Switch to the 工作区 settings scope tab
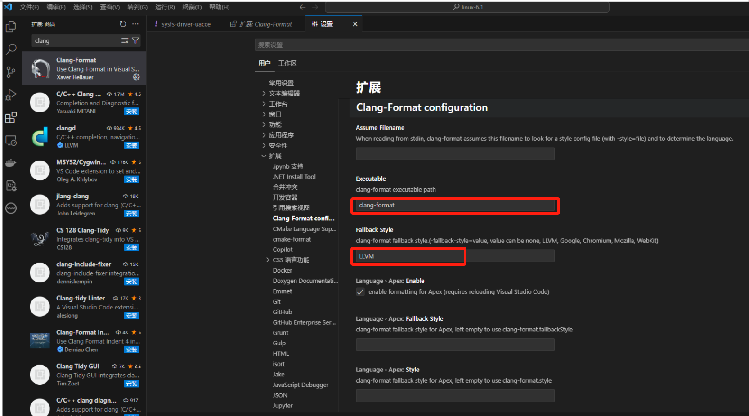 (x=287, y=63)
